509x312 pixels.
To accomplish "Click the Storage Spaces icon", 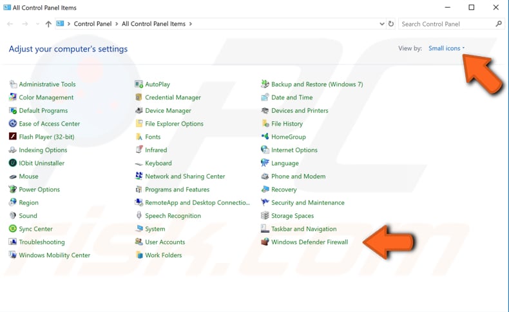I will pos(265,215).
